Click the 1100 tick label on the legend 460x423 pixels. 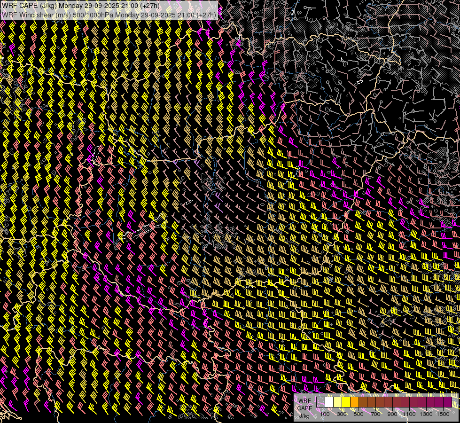pos(409,414)
